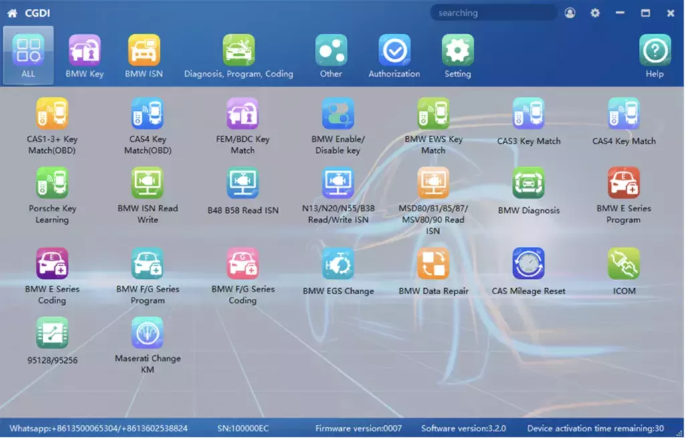Minimize the CGDI window

pos(620,13)
